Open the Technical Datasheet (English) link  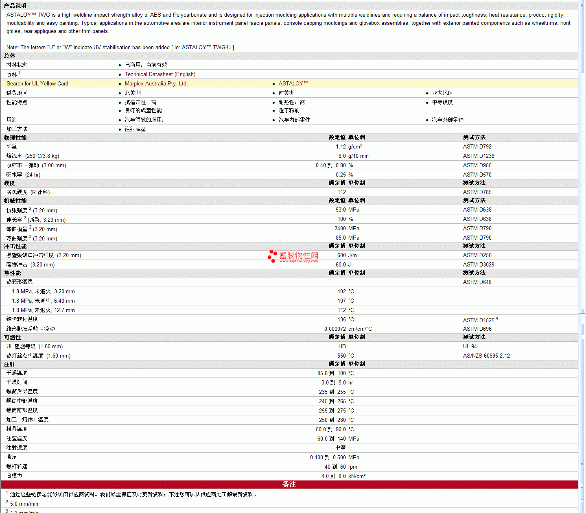pyautogui.click(x=160, y=74)
